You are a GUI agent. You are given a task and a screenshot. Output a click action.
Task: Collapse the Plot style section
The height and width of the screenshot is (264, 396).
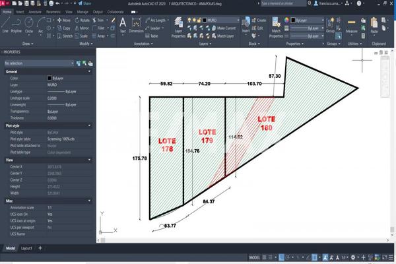[x=89, y=125]
